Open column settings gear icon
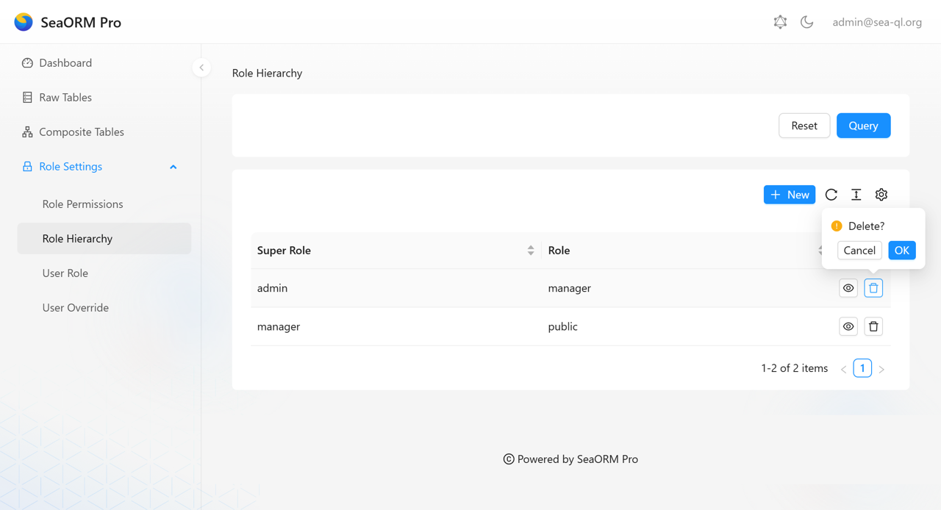The height and width of the screenshot is (510, 941). point(881,195)
